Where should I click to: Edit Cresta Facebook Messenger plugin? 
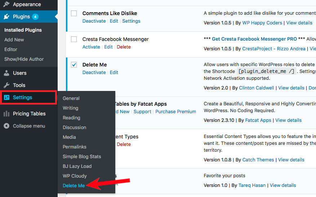108,47
